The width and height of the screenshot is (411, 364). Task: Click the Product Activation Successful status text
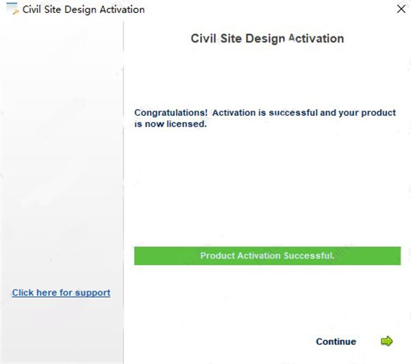[267, 256]
